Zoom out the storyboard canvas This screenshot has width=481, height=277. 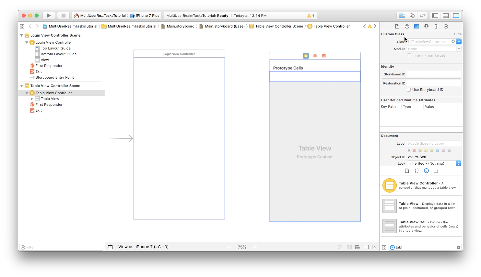pyautogui.click(x=229, y=247)
